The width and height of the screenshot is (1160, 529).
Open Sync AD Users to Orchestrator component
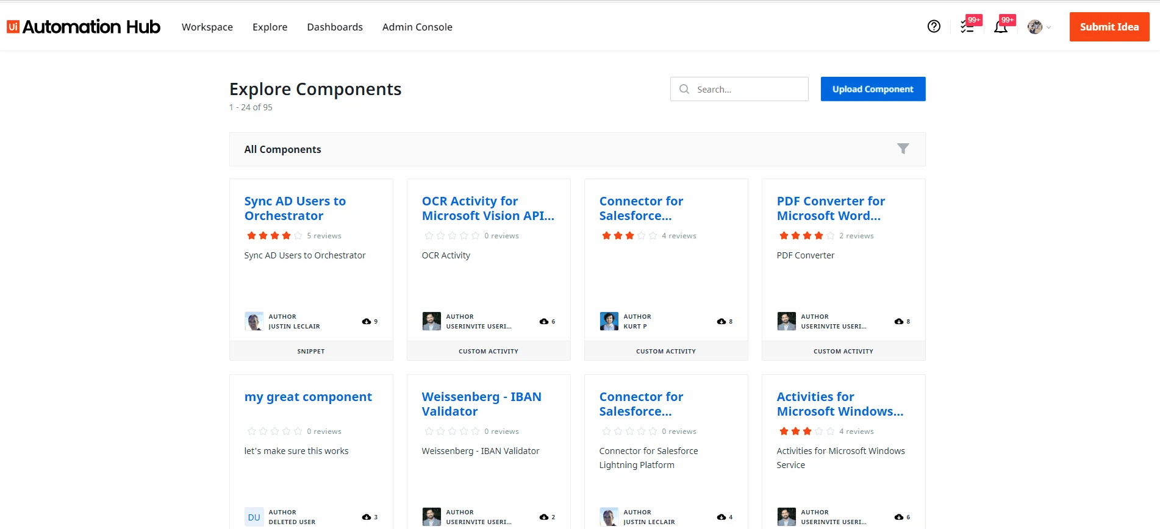tap(295, 208)
